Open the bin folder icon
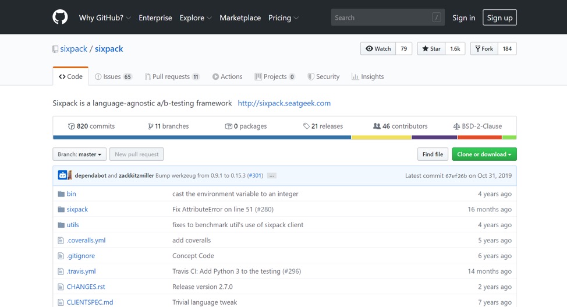567x307 pixels. pyautogui.click(x=61, y=194)
